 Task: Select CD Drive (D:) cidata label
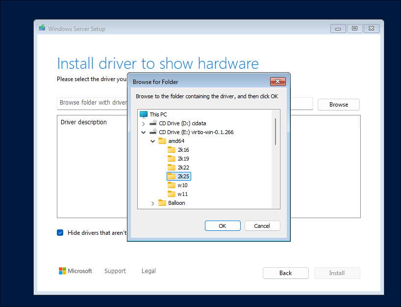click(x=182, y=123)
